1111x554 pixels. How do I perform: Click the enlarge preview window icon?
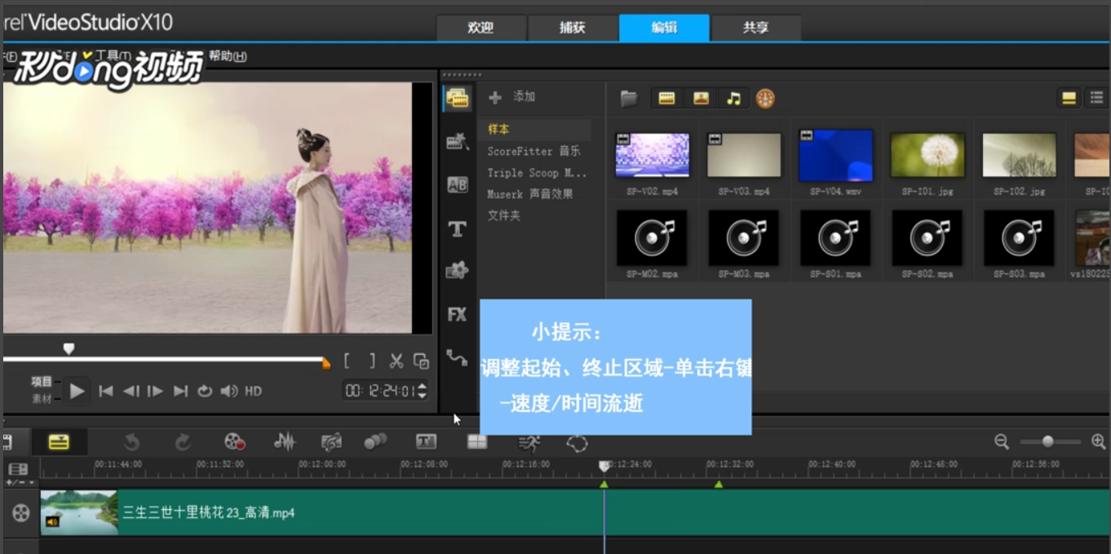421,361
